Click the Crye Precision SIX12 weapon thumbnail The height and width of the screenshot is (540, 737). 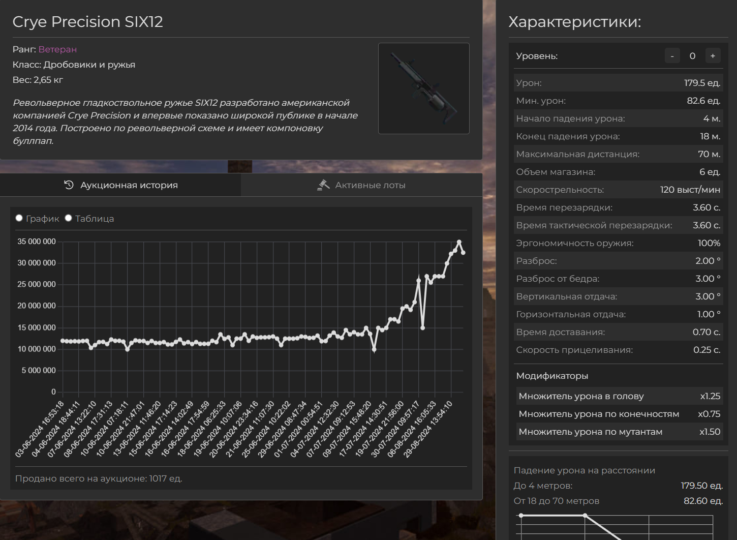423,88
